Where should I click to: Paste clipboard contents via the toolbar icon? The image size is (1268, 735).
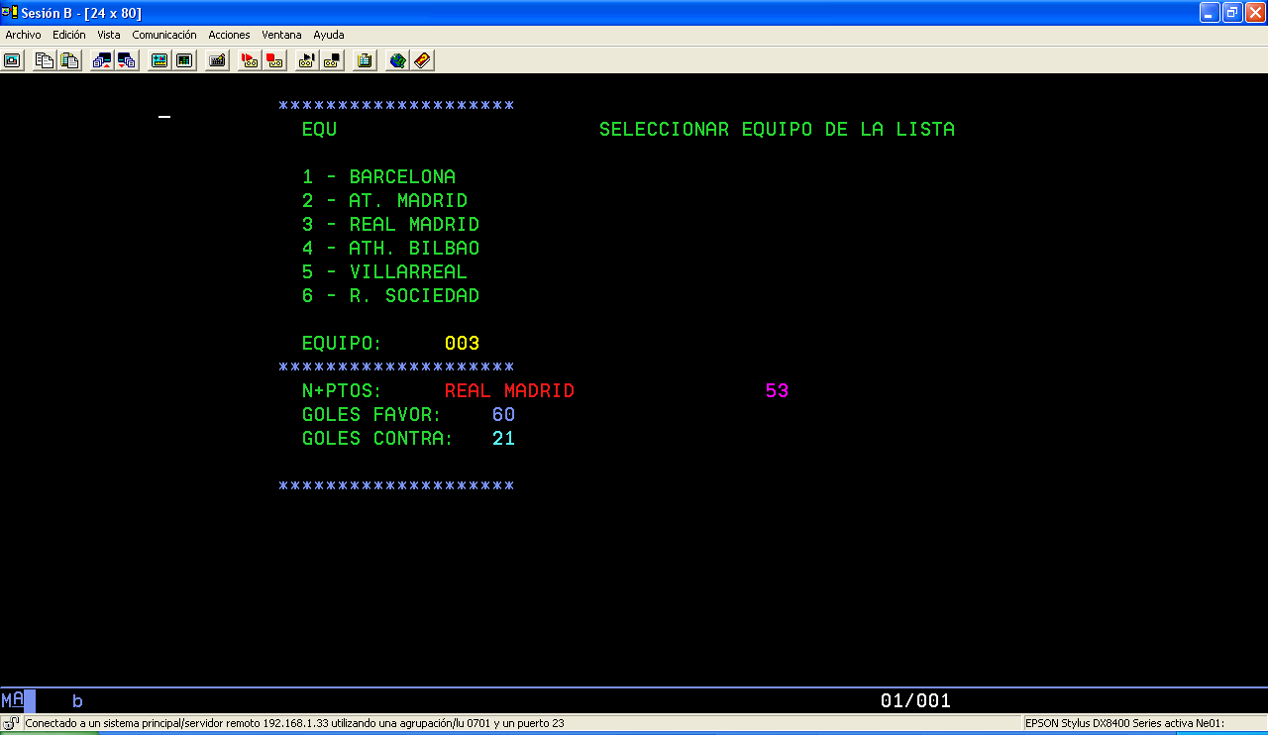[x=69, y=59]
